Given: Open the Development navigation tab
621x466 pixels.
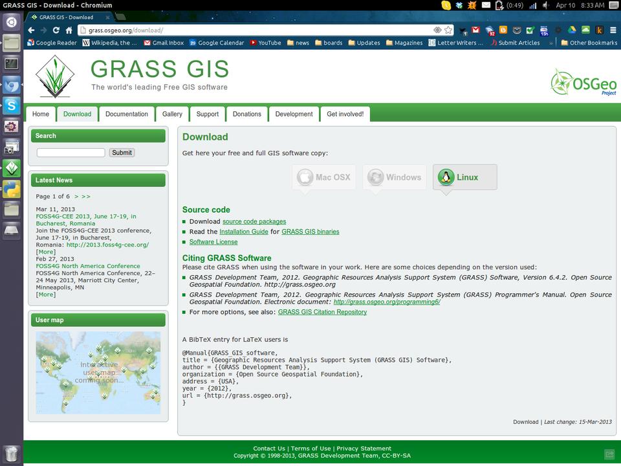Looking at the screenshot, I should 294,114.
